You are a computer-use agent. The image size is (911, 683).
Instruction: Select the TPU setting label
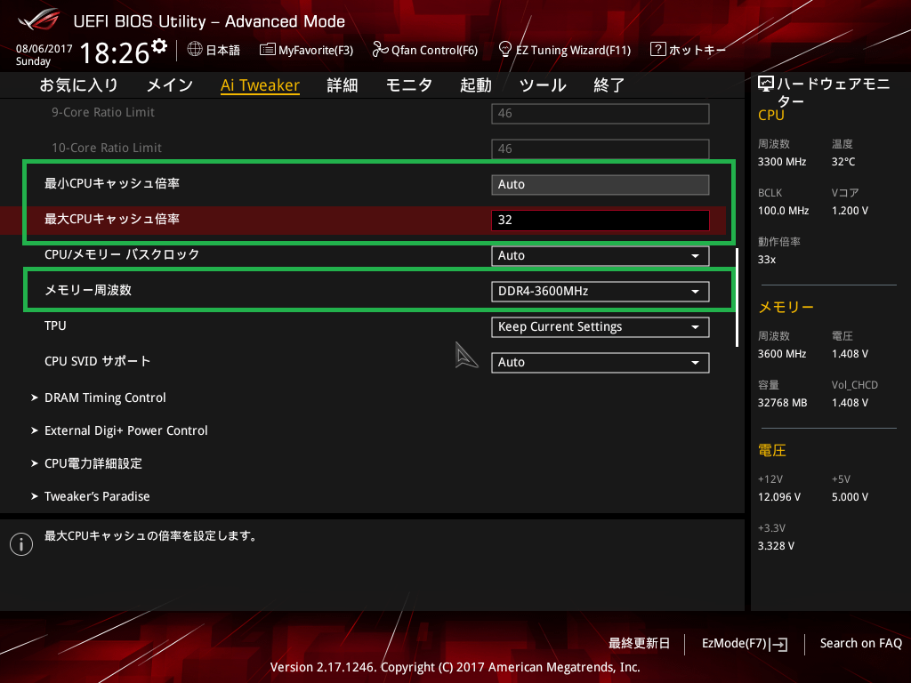[55, 325]
